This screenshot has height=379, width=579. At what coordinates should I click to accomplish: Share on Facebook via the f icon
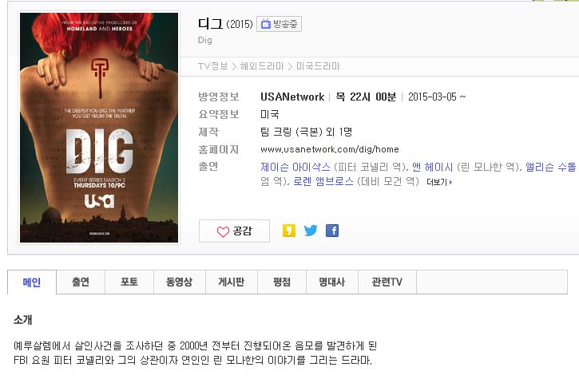coord(332,231)
